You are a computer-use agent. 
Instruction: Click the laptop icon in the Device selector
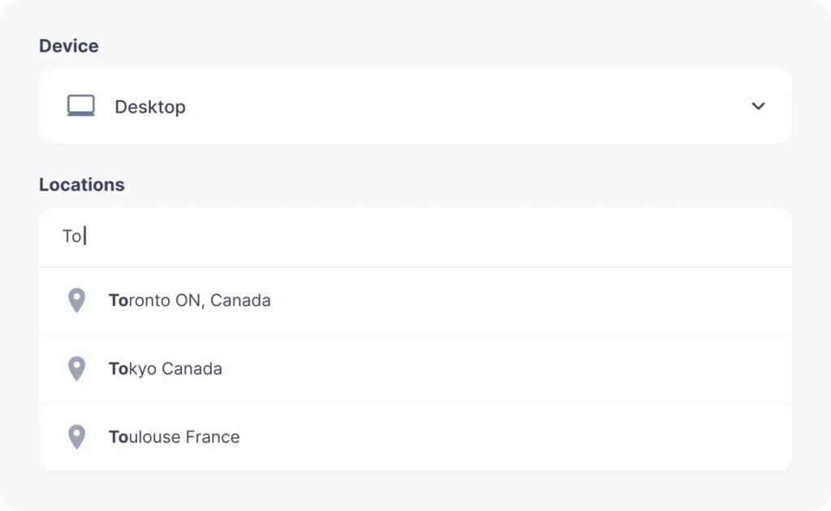[x=81, y=106]
